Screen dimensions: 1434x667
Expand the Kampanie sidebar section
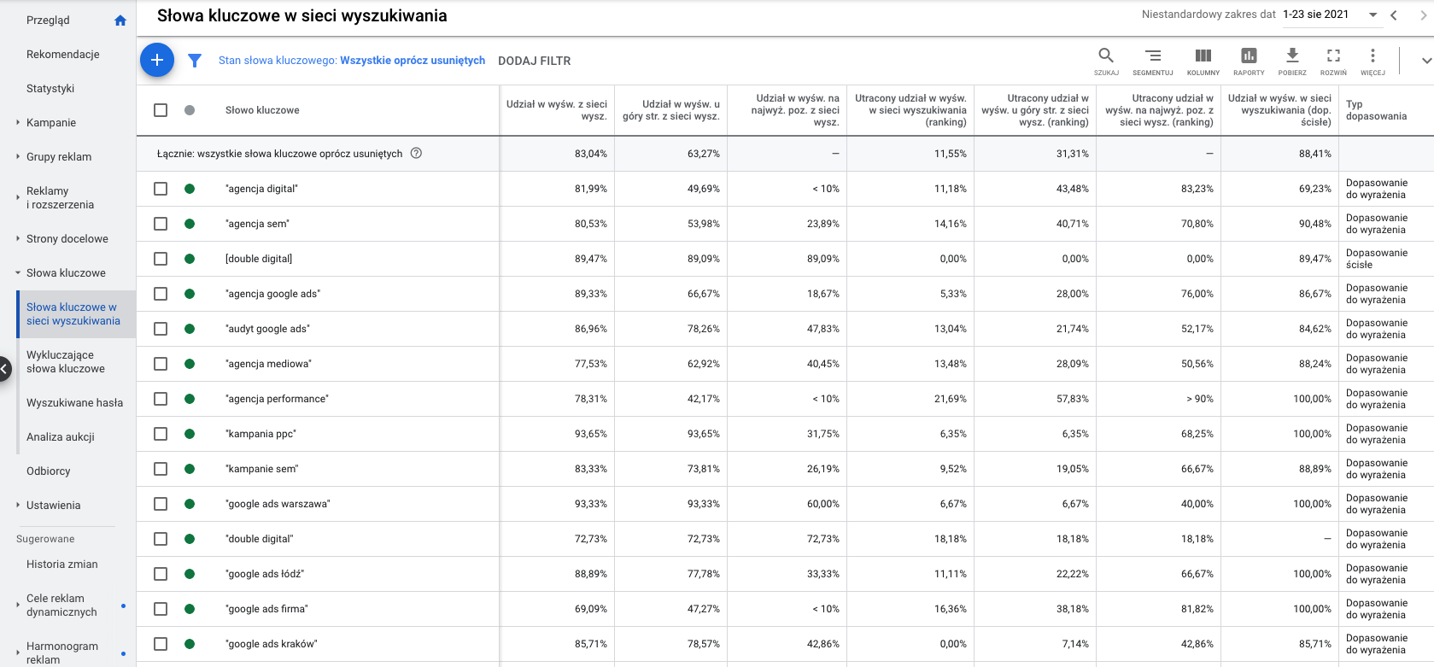pos(18,123)
